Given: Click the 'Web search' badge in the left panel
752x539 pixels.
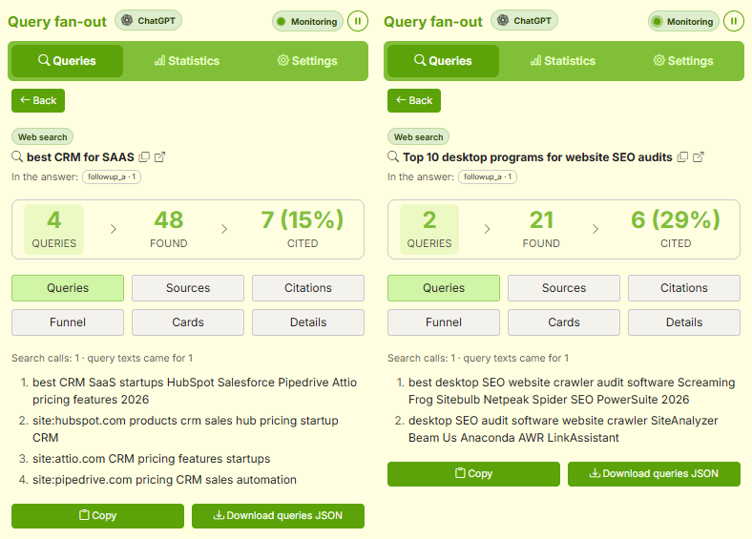Looking at the screenshot, I should coord(43,137).
